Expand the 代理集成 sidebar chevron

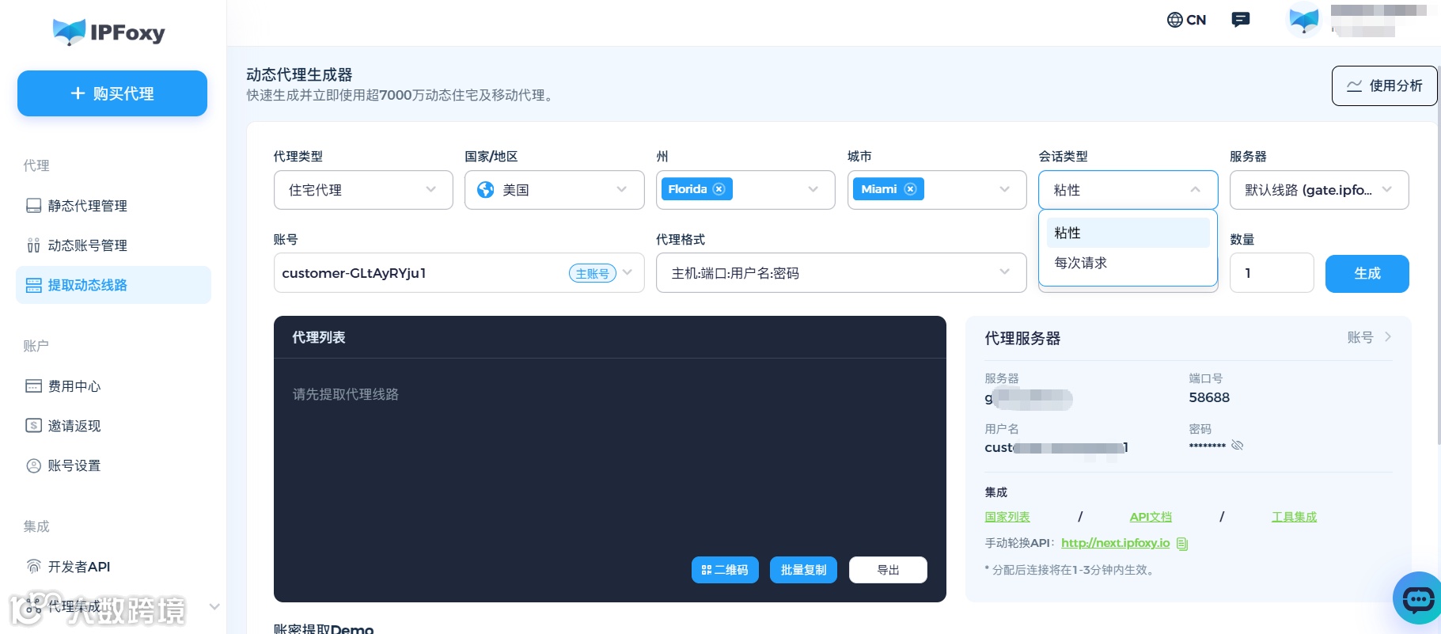(x=214, y=606)
